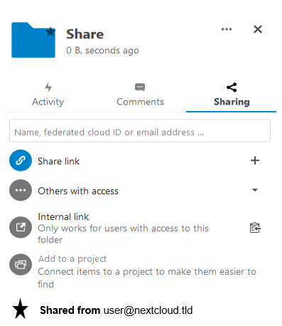Click the blue Share link chain icon
This screenshot has height=326, width=282.
pos(21,161)
